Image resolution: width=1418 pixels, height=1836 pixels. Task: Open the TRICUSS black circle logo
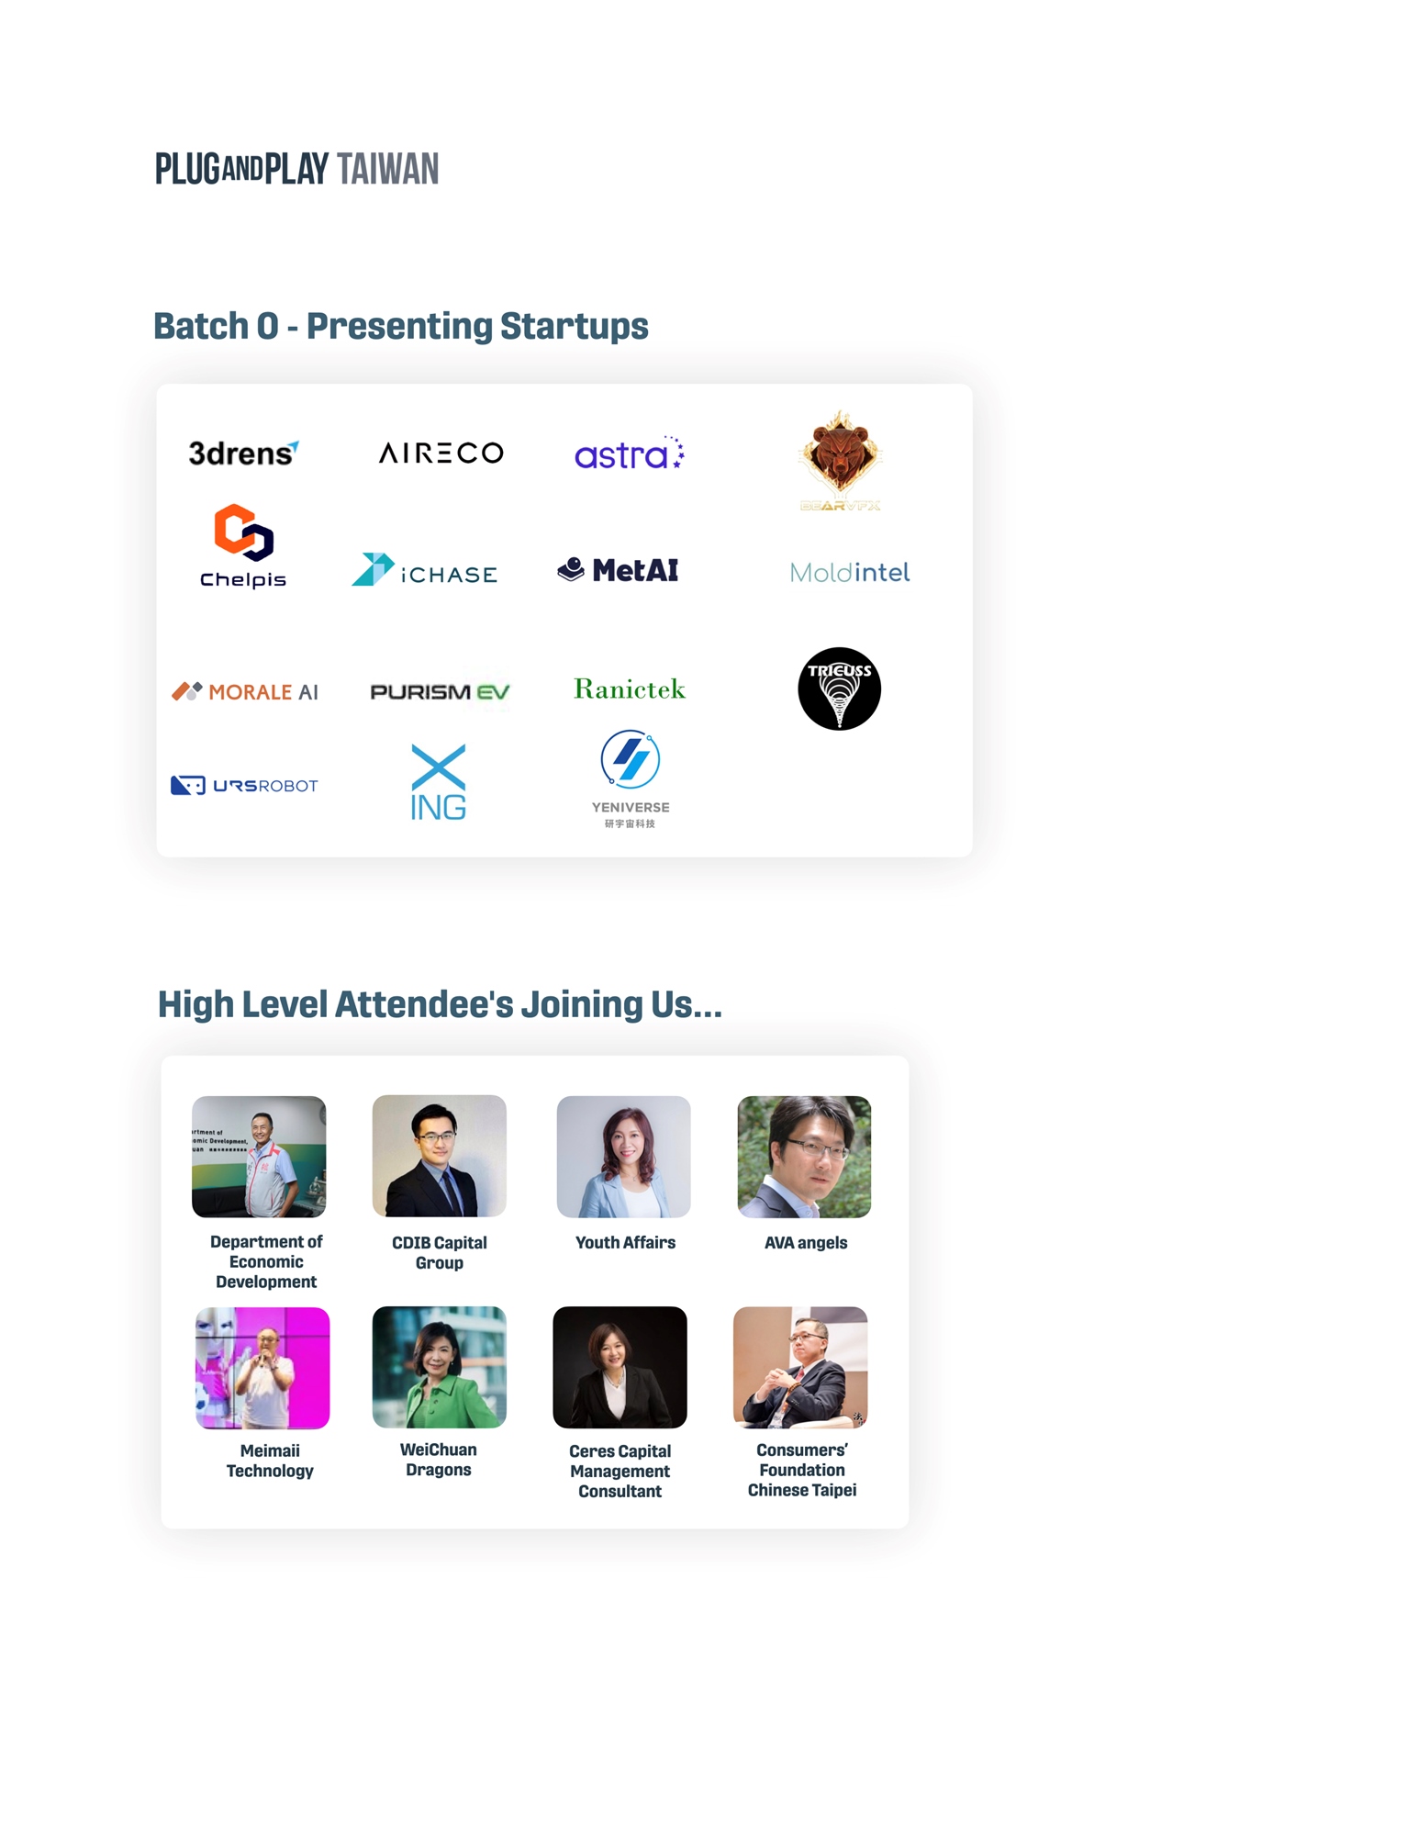839,688
